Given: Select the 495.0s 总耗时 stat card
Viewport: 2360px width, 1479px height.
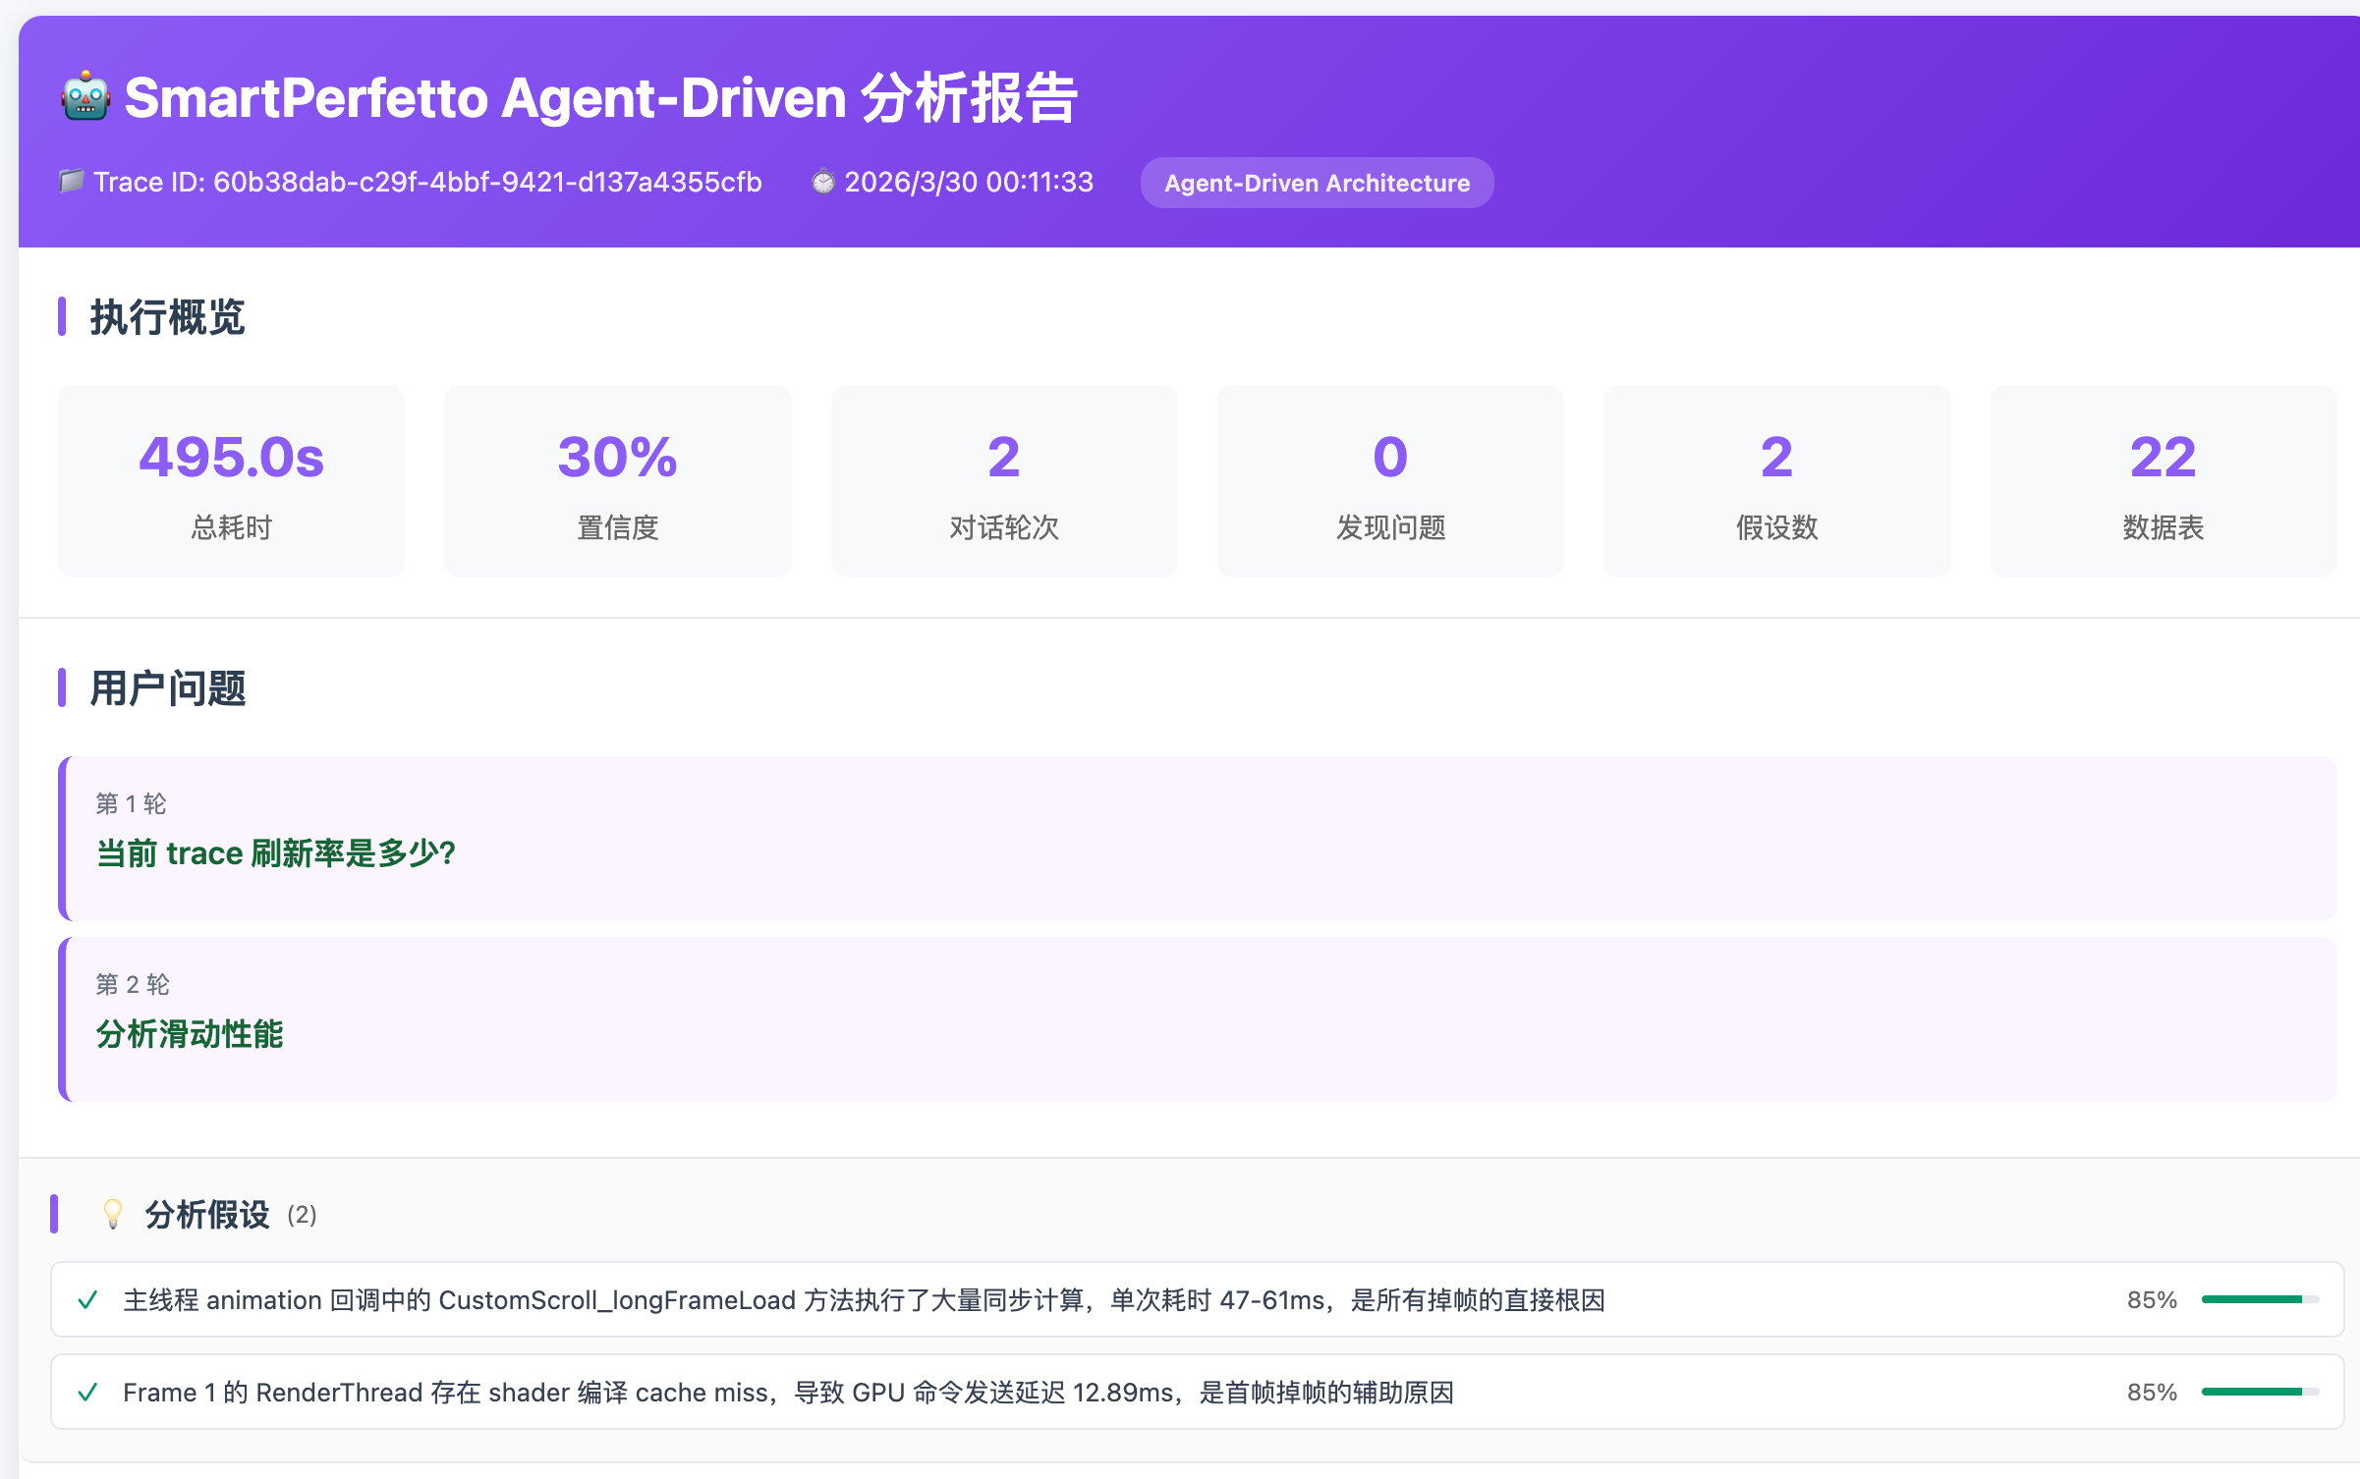Looking at the screenshot, I should [x=230, y=480].
